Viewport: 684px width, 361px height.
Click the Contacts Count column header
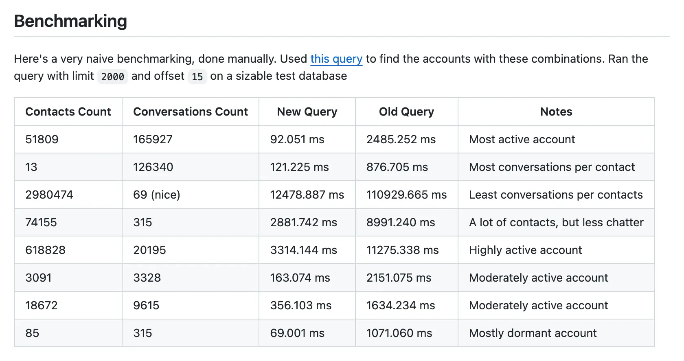coord(68,112)
